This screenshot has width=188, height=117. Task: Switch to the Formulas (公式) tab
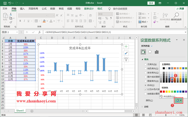pos(44,9)
